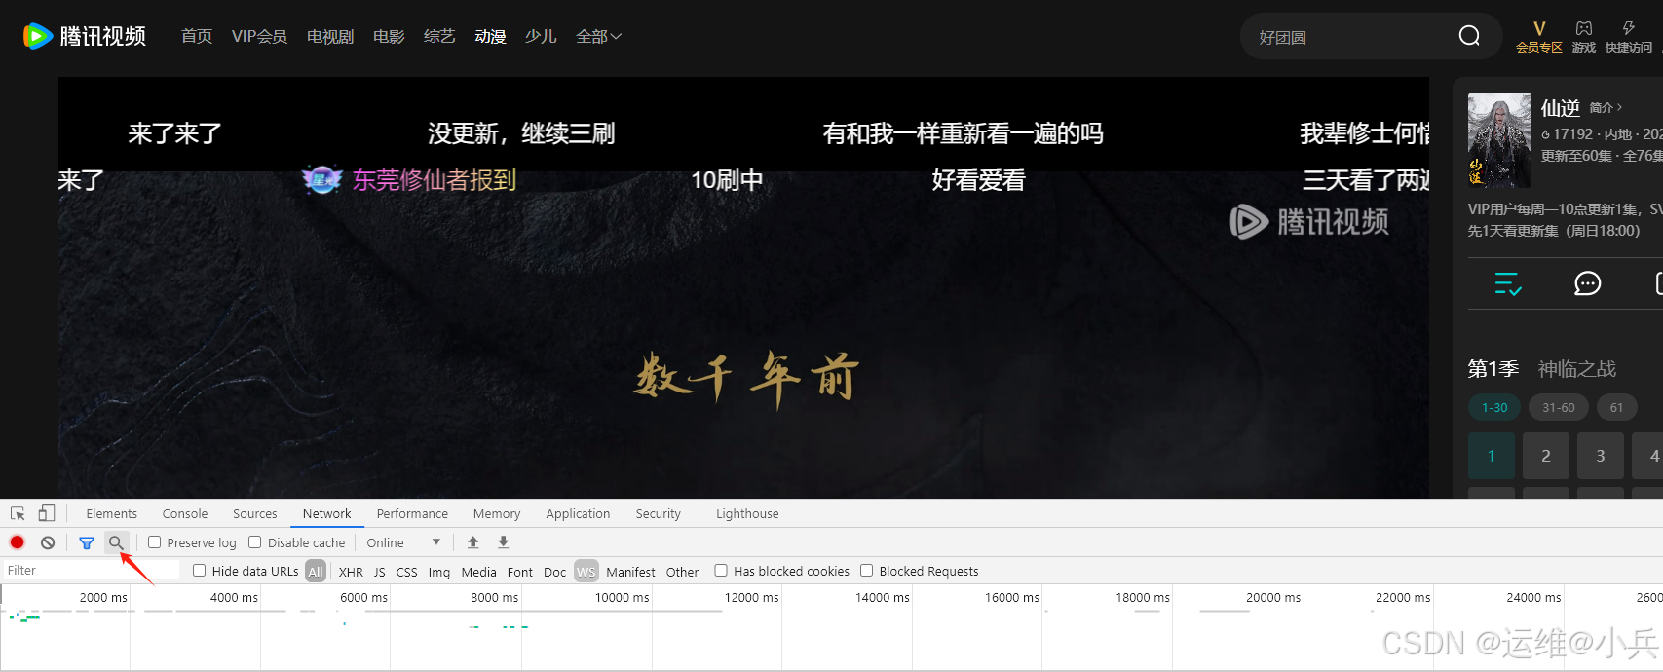The width and height of the screenshot is (1663, 672).
Task: Open the 电视剧 navigation link
Action: 330,36
